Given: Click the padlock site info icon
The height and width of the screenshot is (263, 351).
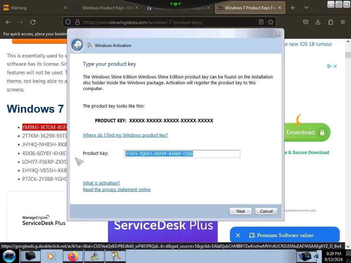Looking at the screenshot, I should tap(77, 22).
